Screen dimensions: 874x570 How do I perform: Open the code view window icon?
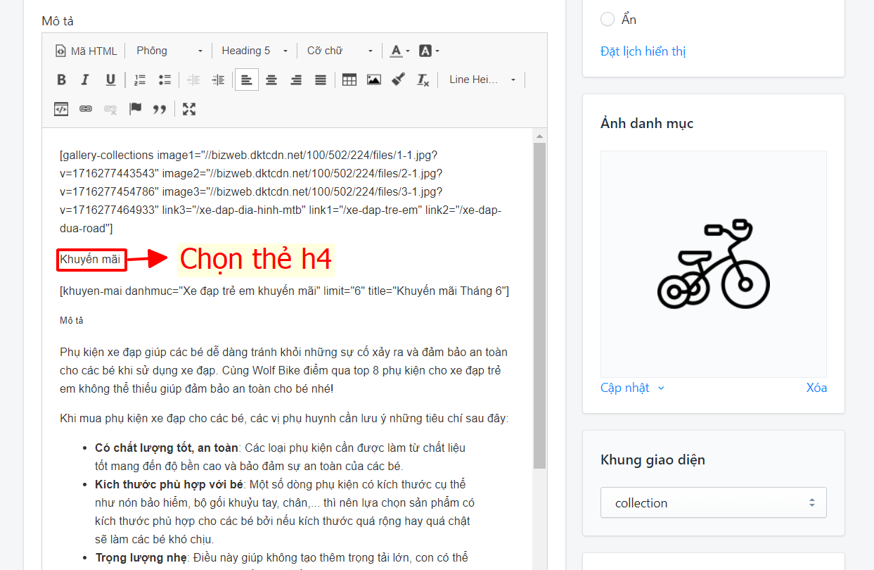click(61, 109)
